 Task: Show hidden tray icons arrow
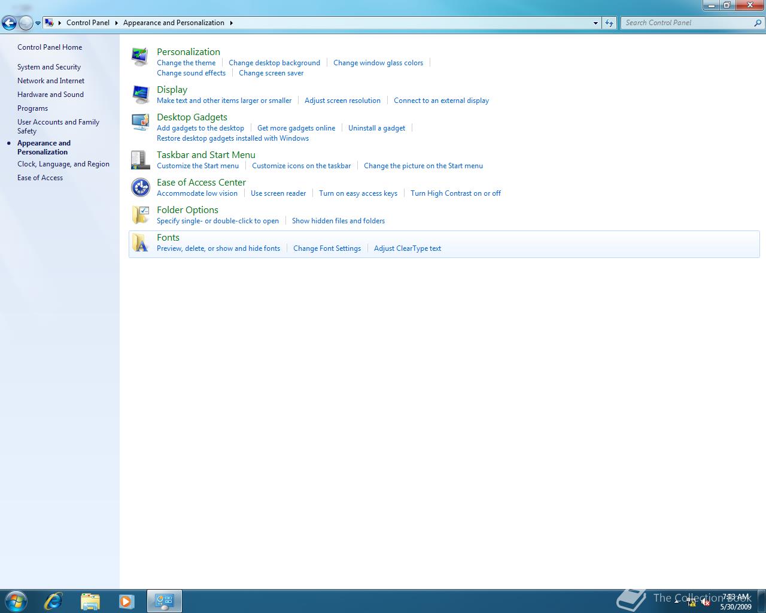tap(677, 601)
